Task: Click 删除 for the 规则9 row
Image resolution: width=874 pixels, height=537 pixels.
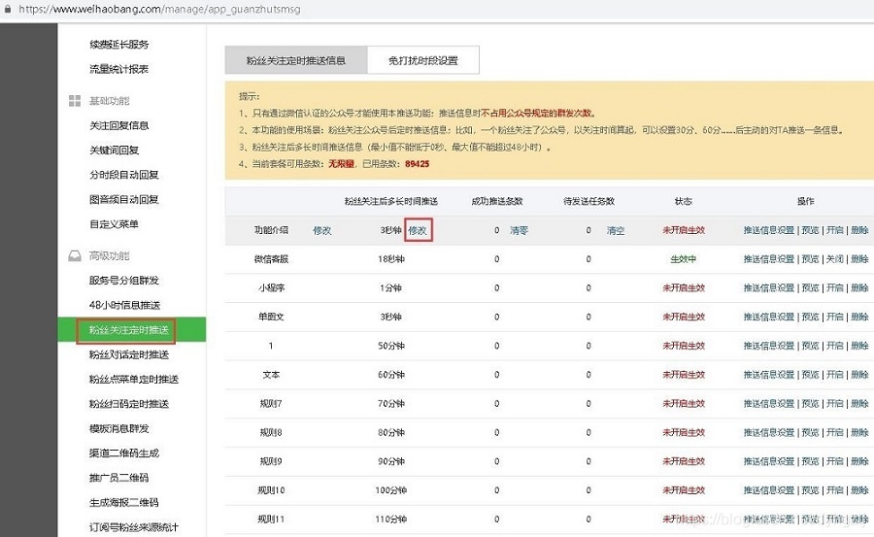Action: (x=859, y=461)
